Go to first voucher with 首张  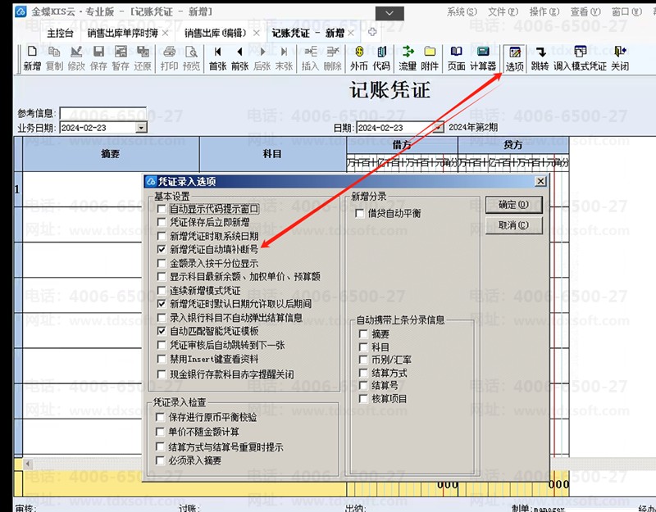click(x=218, y=58)
